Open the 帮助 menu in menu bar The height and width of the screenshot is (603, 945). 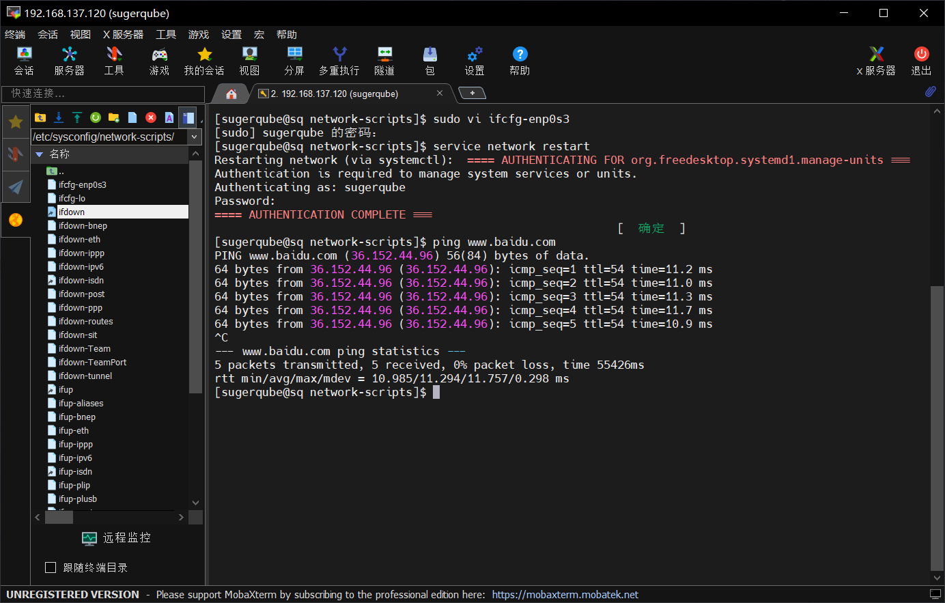(287, 34)
